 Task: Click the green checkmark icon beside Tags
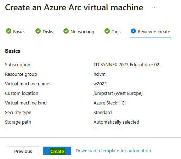107,31
